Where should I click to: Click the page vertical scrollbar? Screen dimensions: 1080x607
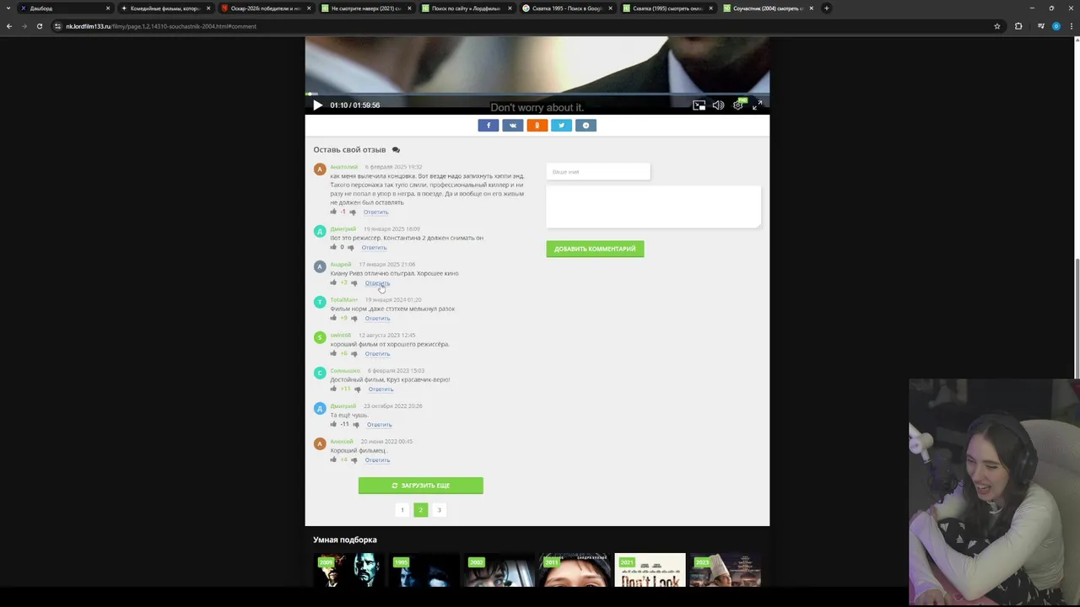[1076, 320]
